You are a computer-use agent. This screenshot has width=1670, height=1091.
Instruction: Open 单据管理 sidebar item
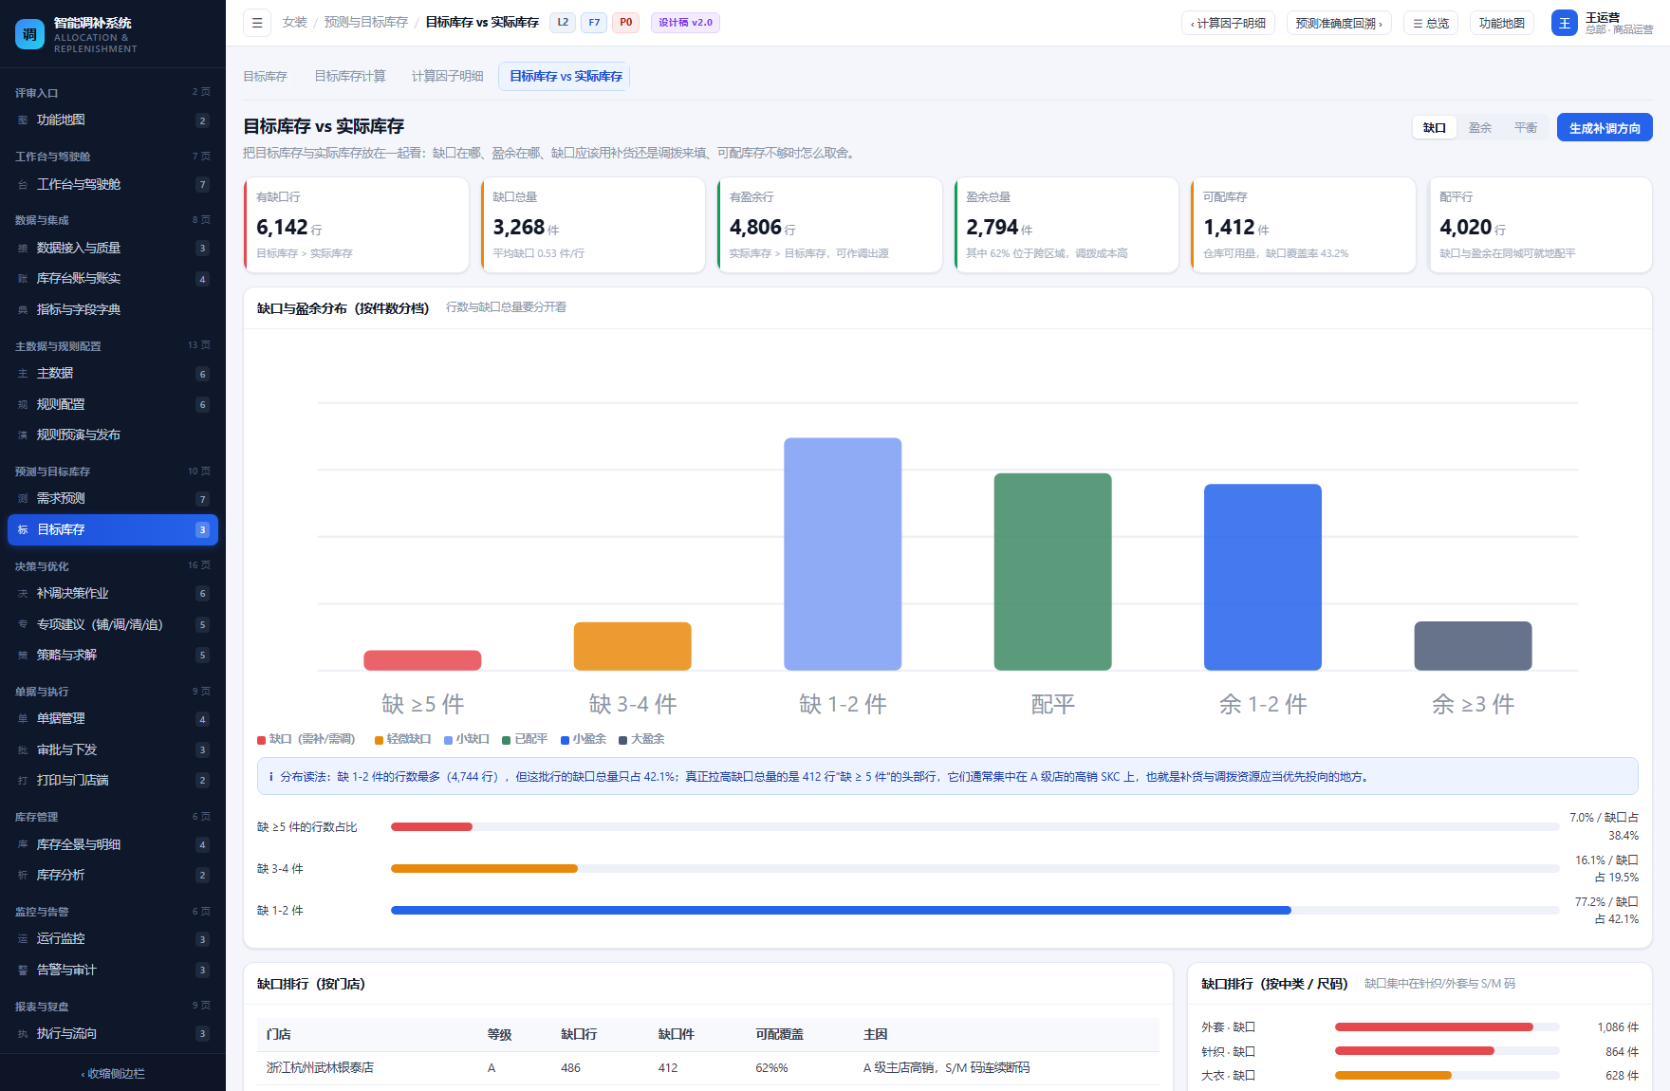click(x=113, y=719)
